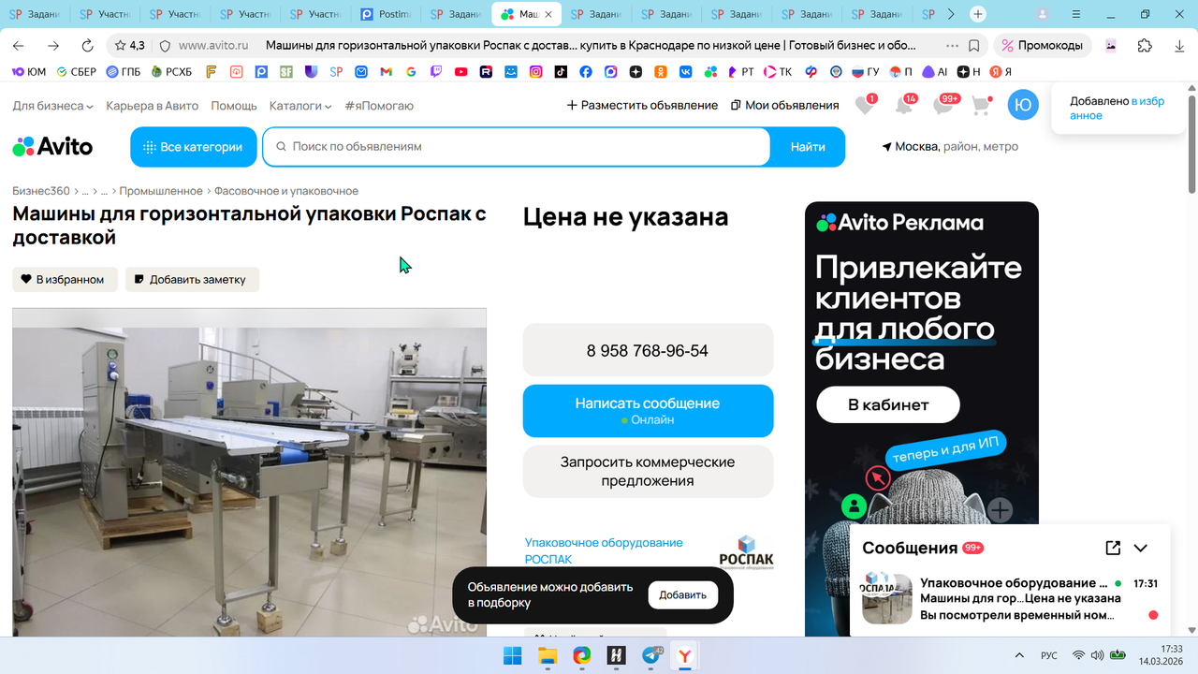The width and height of the screenshot is (1198, 674).
Task: Toggle the В избранном favorite button
Action: click(65, 279)
